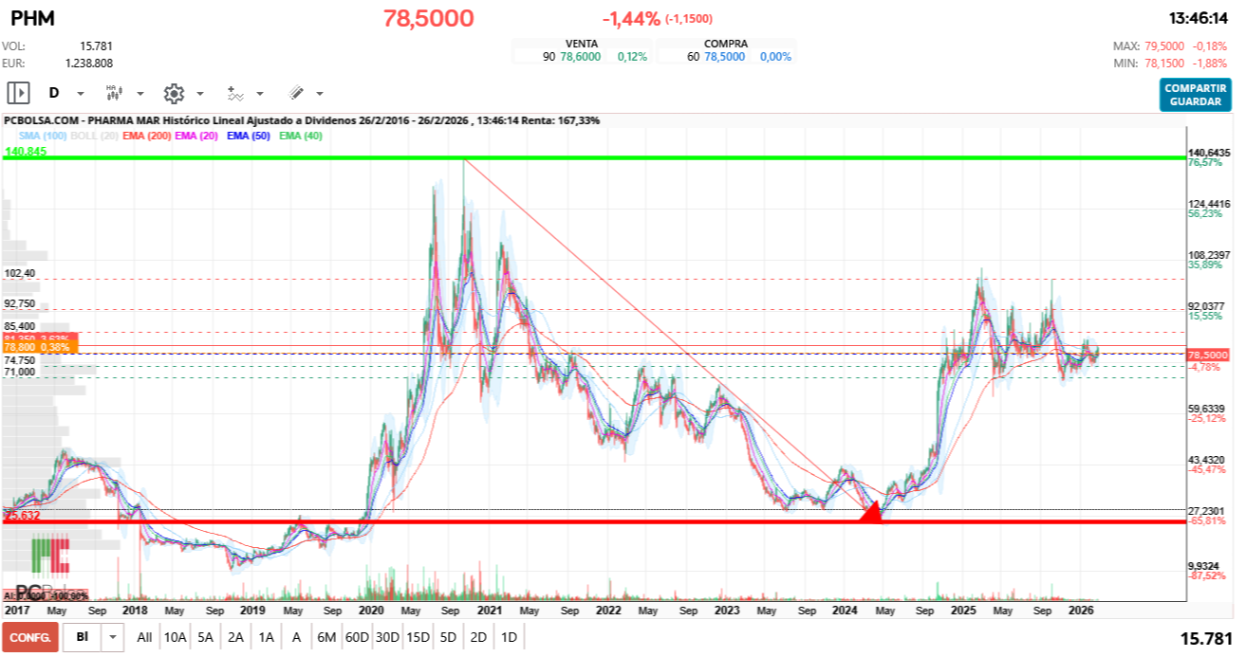The height and width of the screenshot is (657, 1246).
Task: Click the COMPRA price 78,5000
Action: click(x=724, y=57)
